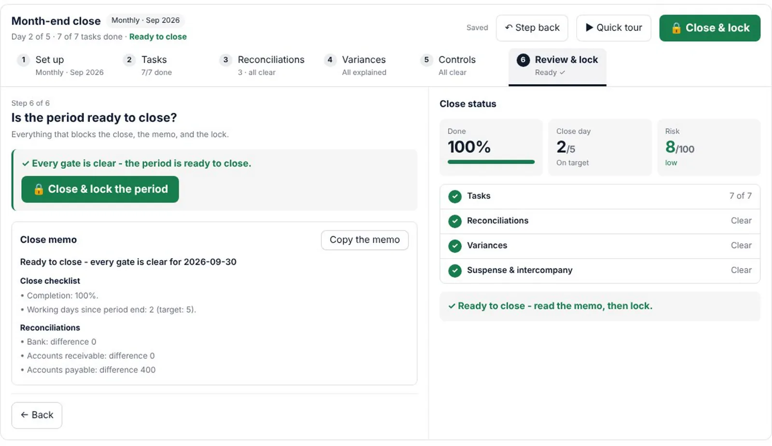Click the Risk 8/100 card
Image resolution: width=772 pixels, height=446 pixels.
(x=709, y=147)
